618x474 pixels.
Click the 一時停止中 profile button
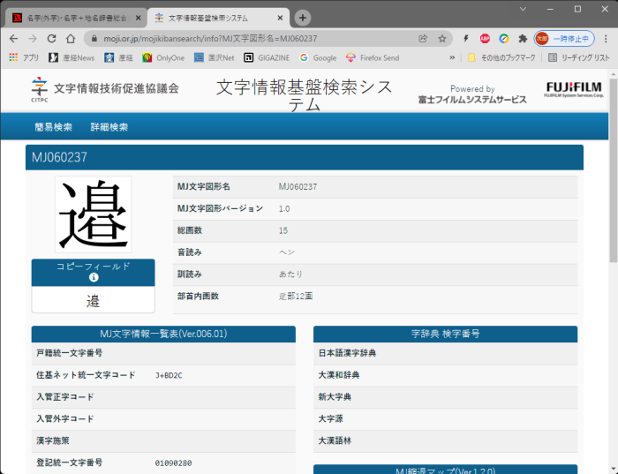click(563, 39)
